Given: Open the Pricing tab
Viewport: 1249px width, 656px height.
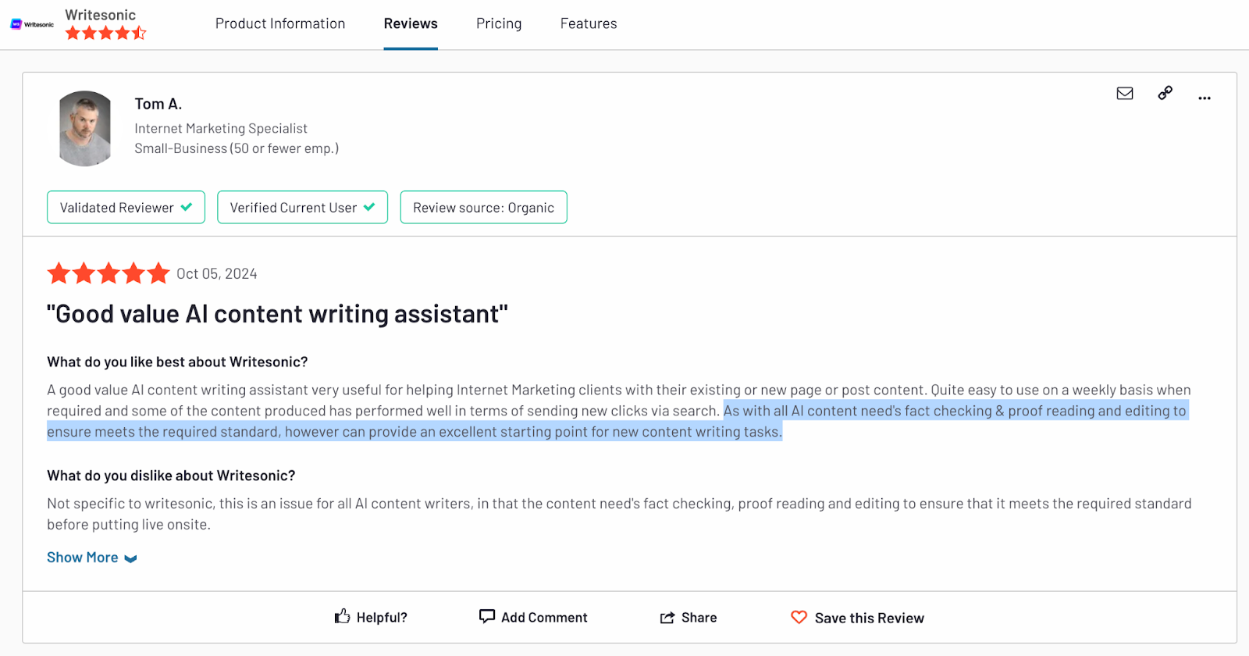Looking at the screenshot, I should (x=499, y=23).
